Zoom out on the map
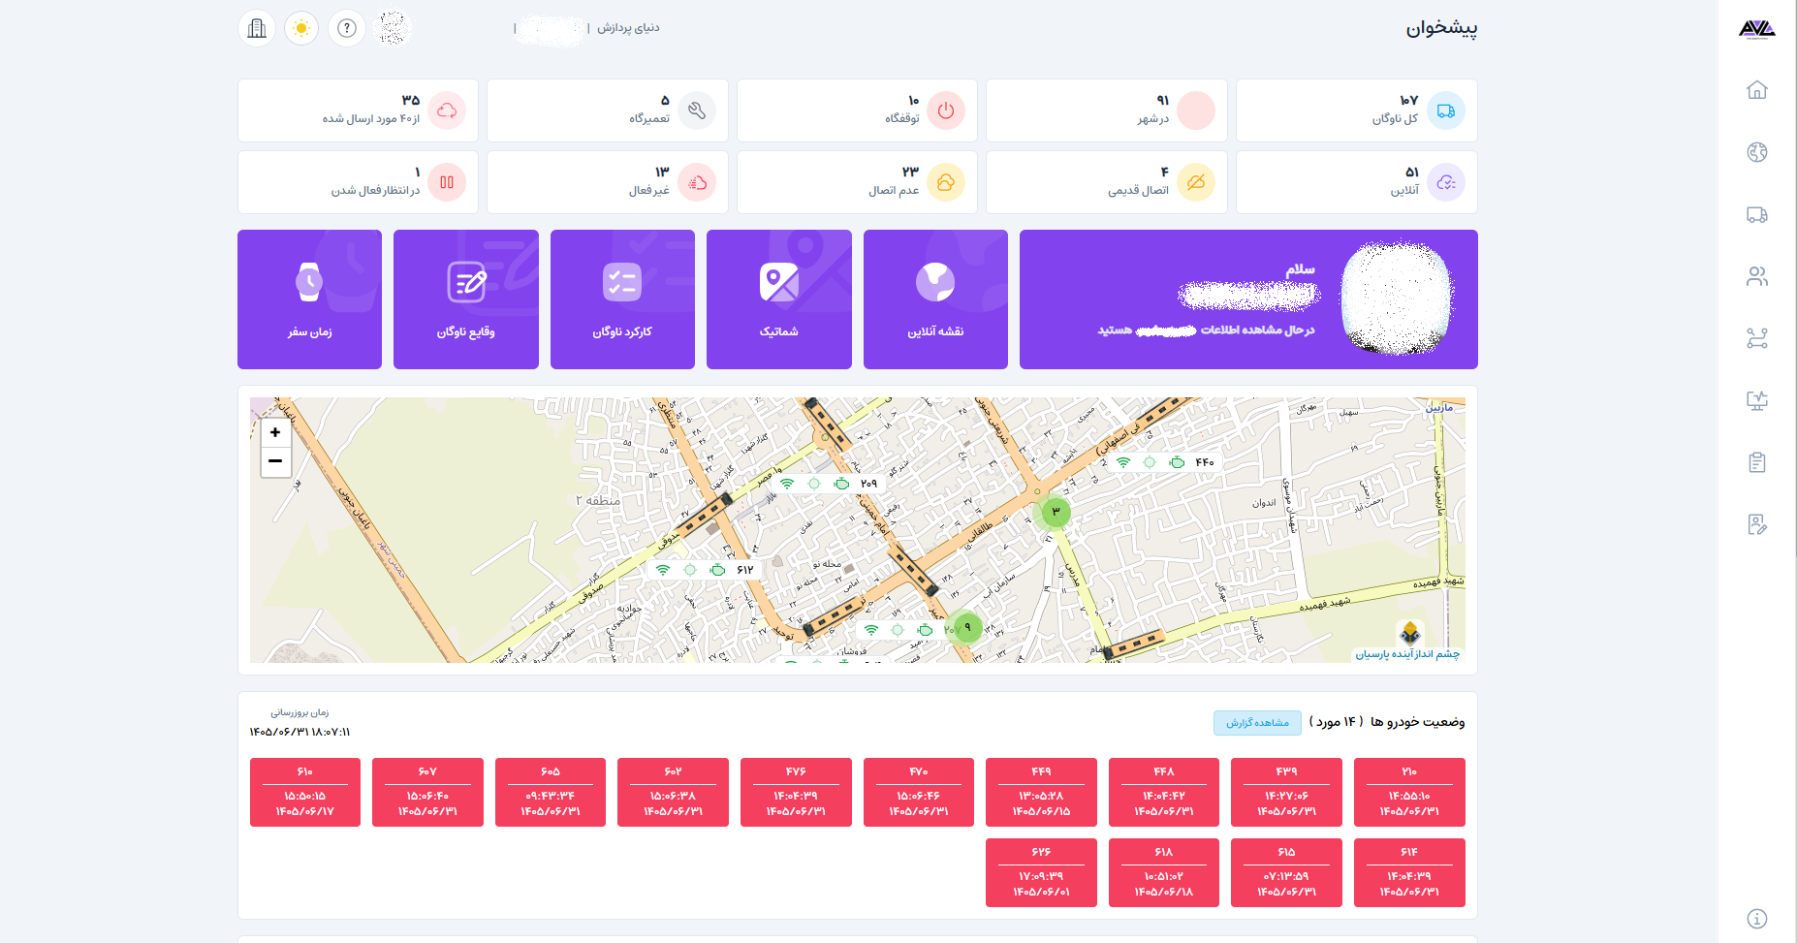Image resolution: width=1797 pixels, height=943 pixels. pyautogui.click(x=275, y=461)
